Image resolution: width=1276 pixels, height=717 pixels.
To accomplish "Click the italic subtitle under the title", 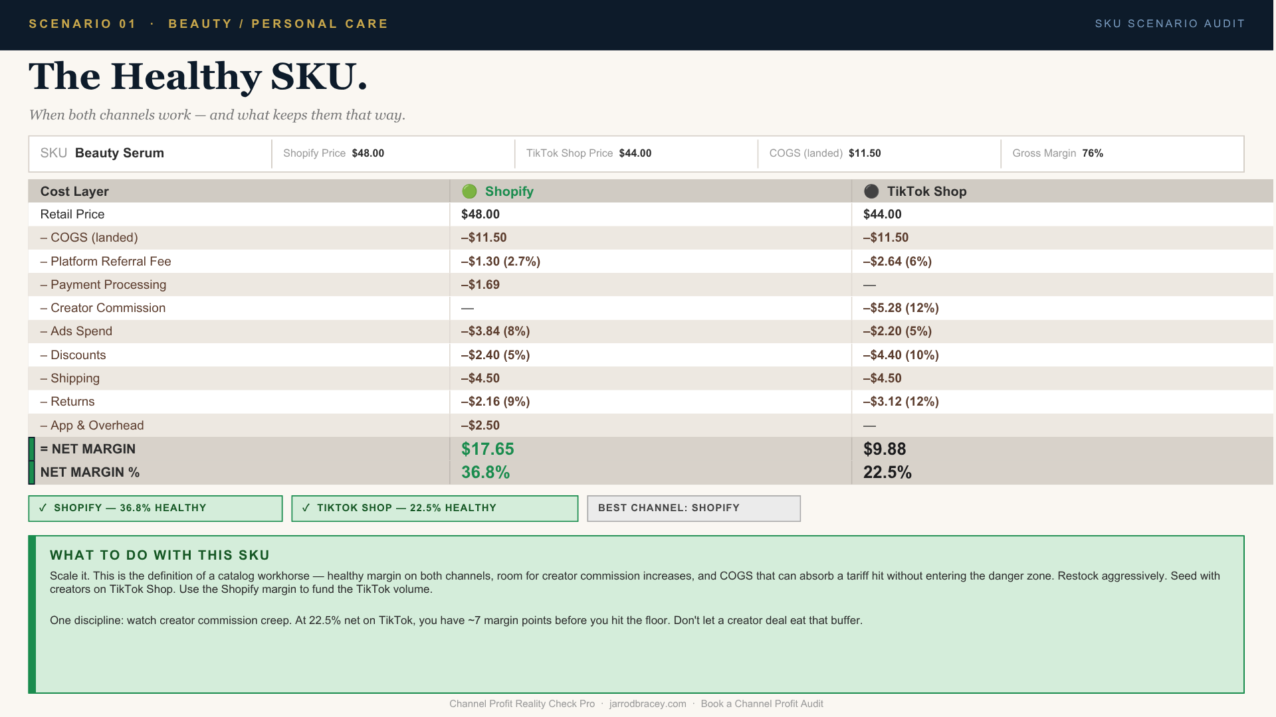I will [217, 115].
